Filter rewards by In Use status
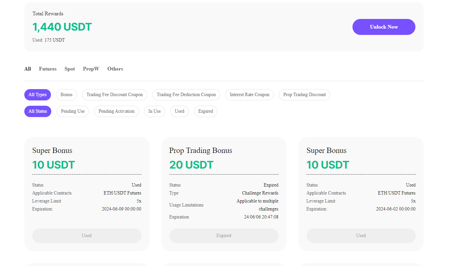The height and width of the screenshot is (266, 454). (154, 111)
